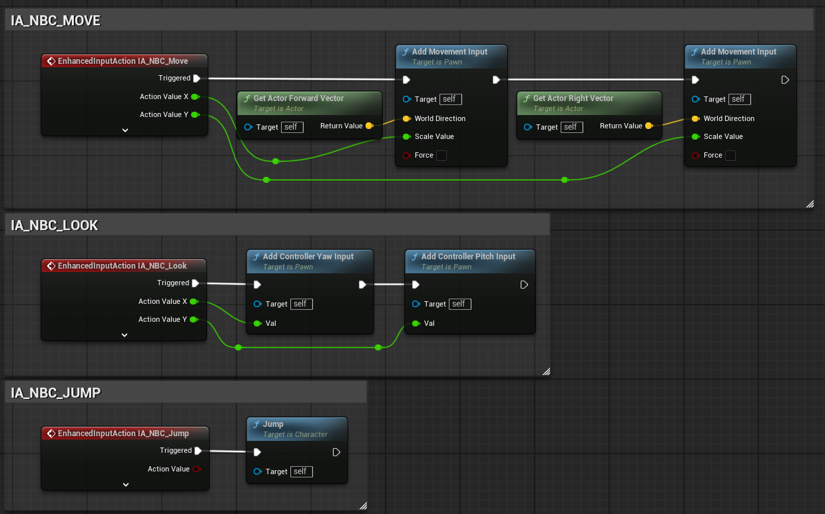Click resize handle of IA_NBC_LOOK comment box
Viewport: 825px width, 514px height.
coord(546,371)
